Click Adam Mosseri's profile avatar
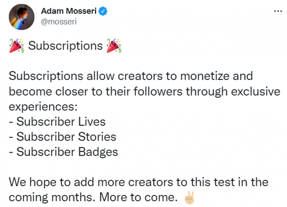The width and height of the screenshot is (287, 207). pyautogui.click(x=22, y=17)
